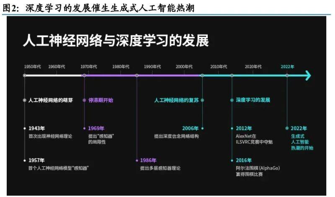Viewport: 335px width, 197px height.
Task: Click the 2022年 label above the timeline
Action: pyautogui.click(x=287, y=67)
